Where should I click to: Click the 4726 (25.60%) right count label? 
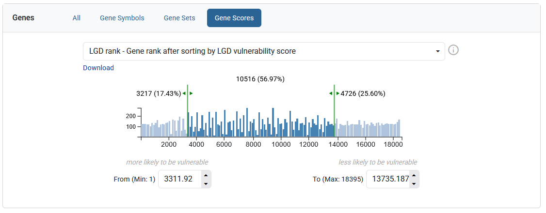click(363, 93)
